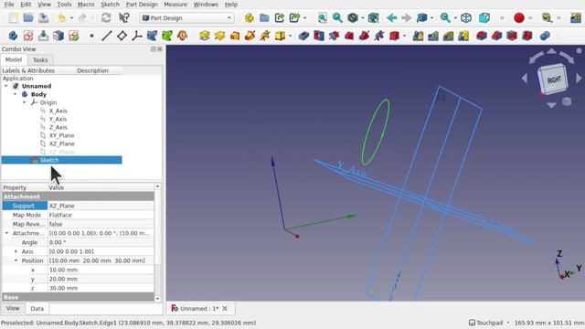This screenshot has height=329, width=585.
Task: Open the workbench selector dropdown
Action: point(186,18)
